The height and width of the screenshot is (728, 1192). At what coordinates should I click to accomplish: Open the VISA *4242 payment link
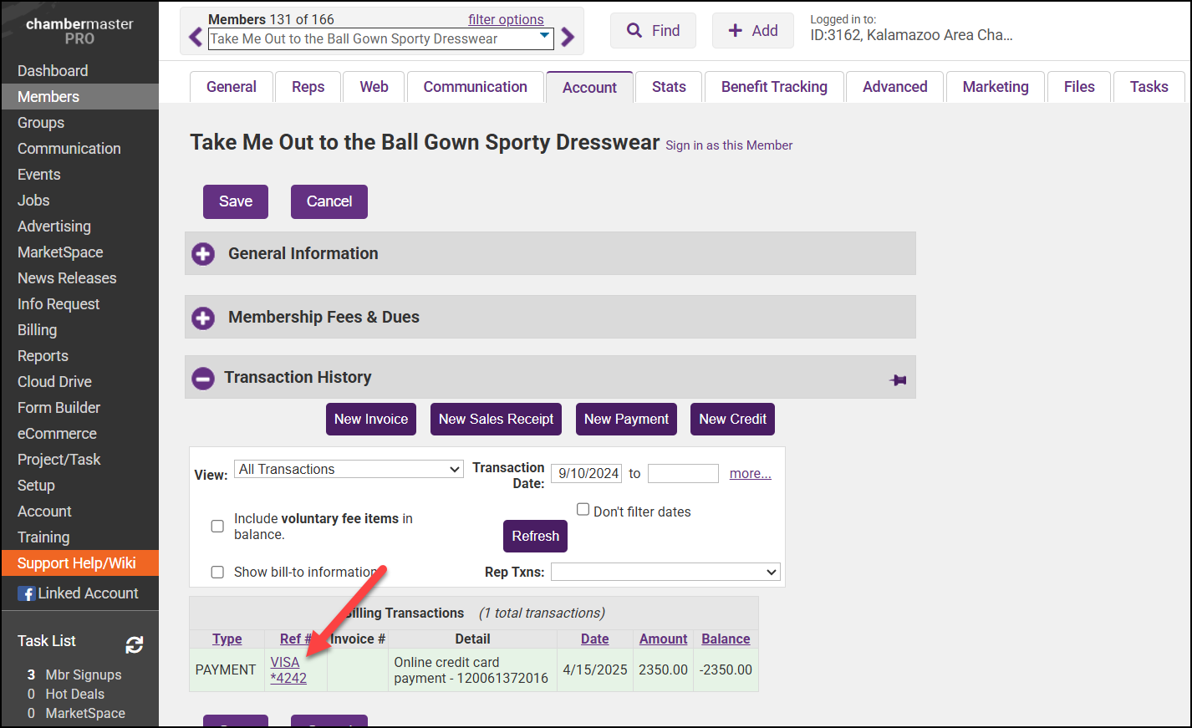point(288,670)
